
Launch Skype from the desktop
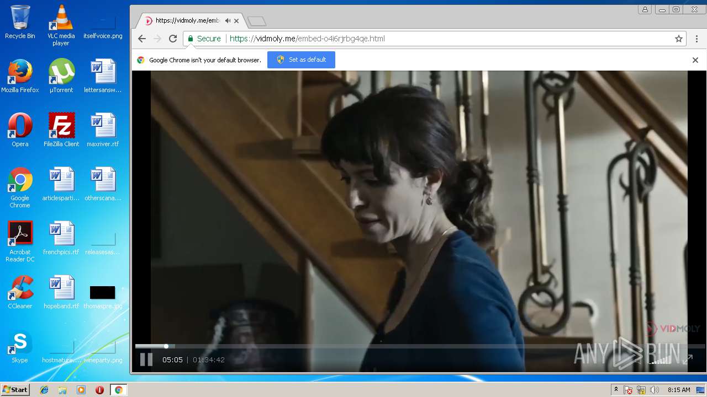pyautogui.click(x=20, y=347)
